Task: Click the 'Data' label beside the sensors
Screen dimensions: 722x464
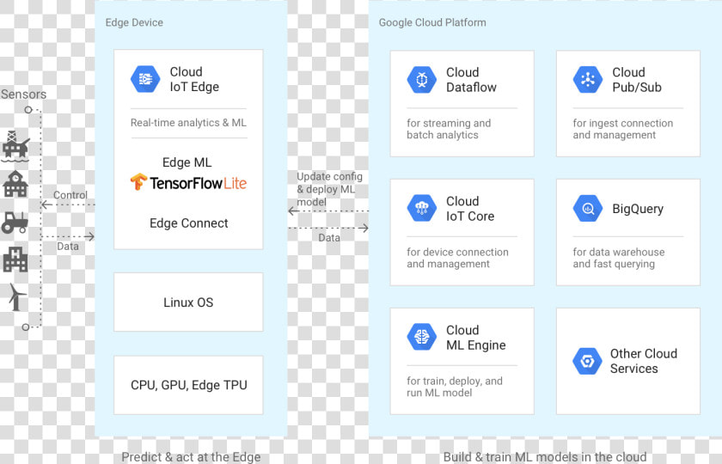Action: 68,247
